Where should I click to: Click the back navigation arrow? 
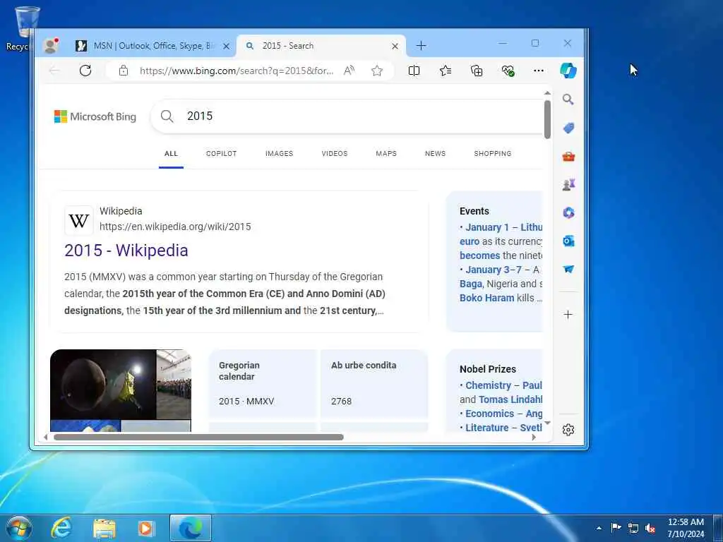point(54,71)
